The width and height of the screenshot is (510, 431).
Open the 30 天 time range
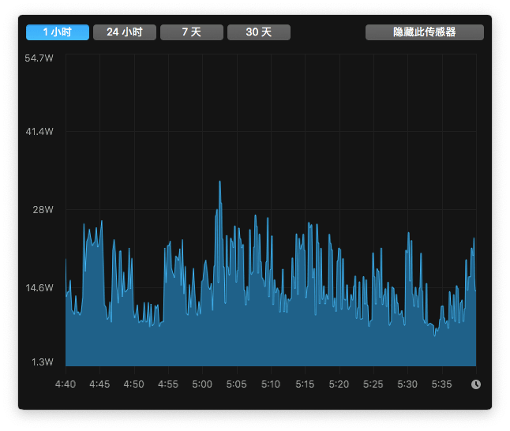pyautogui.click(x=259, y=32)
